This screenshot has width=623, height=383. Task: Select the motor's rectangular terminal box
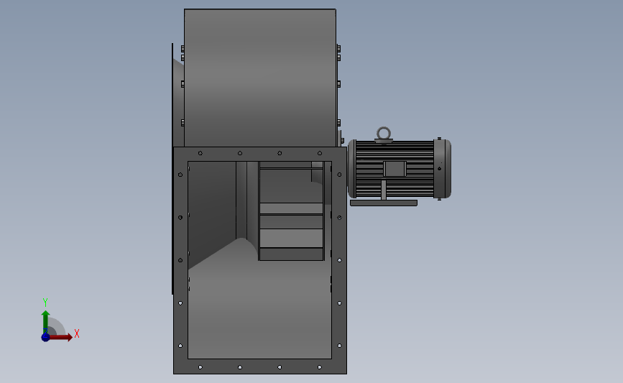pyautogui.click(x=394, y=169)
